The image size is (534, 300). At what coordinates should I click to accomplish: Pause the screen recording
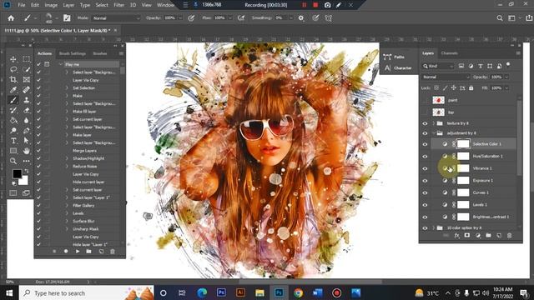coord(304,5)
